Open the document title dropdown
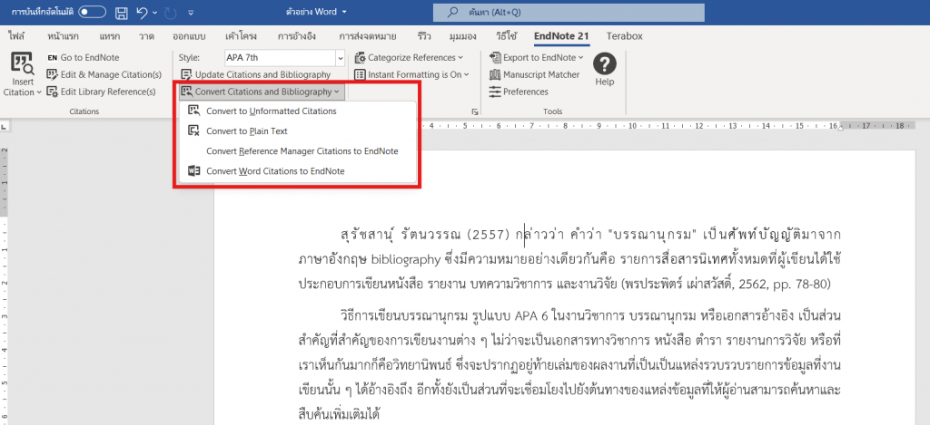The height and width of the screenshot is (425, 930). point(345,12)
